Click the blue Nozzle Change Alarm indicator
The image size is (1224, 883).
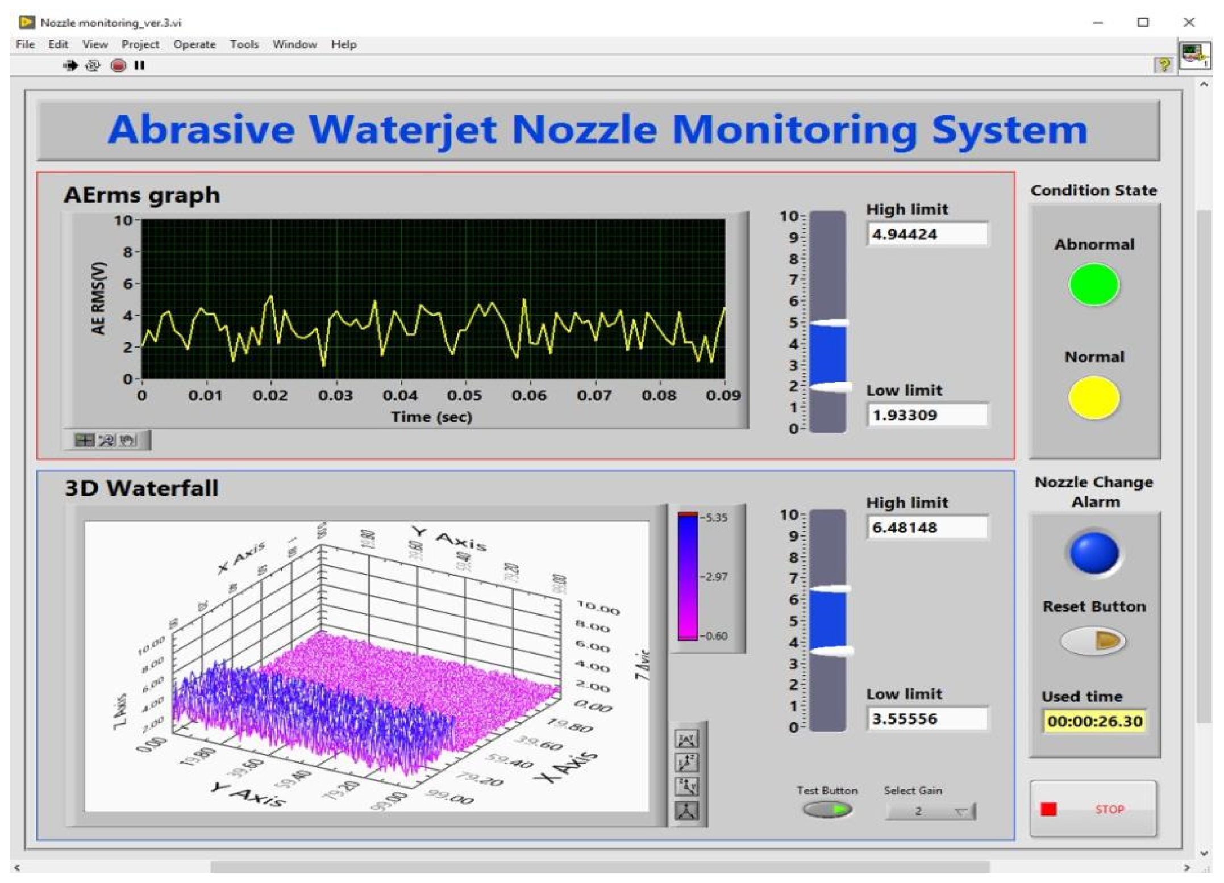coord(1094,553)
